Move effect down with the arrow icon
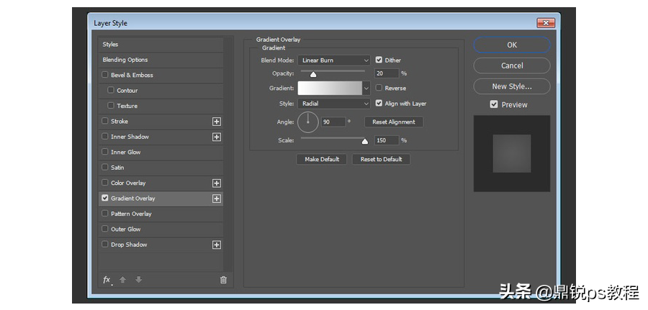Screen dimensions: 648x310 (x=138, y=280)
